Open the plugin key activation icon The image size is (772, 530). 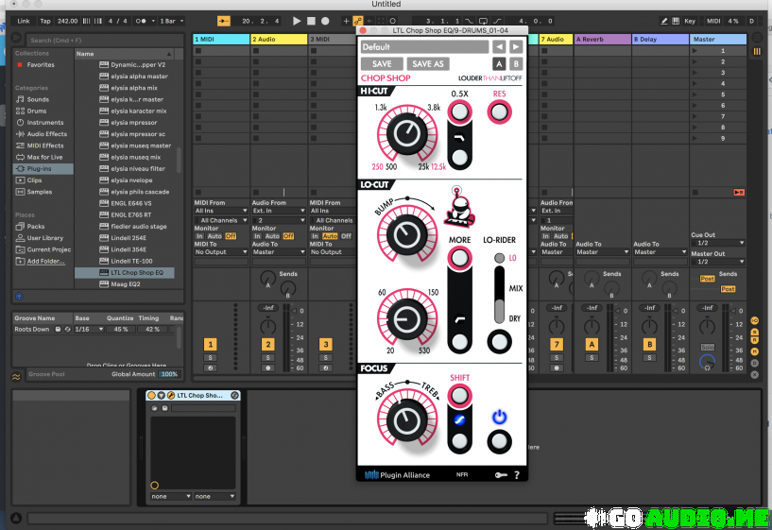click(x=501, y=475)
